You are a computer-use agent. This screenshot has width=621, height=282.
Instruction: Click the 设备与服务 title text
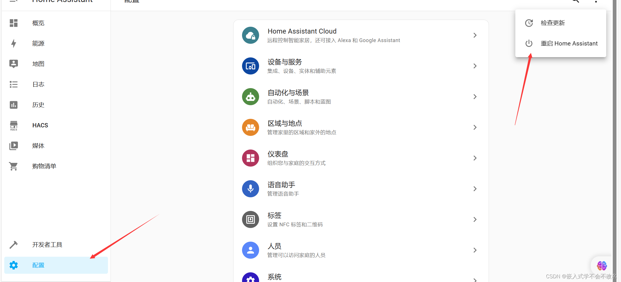[x=285, y=62]
